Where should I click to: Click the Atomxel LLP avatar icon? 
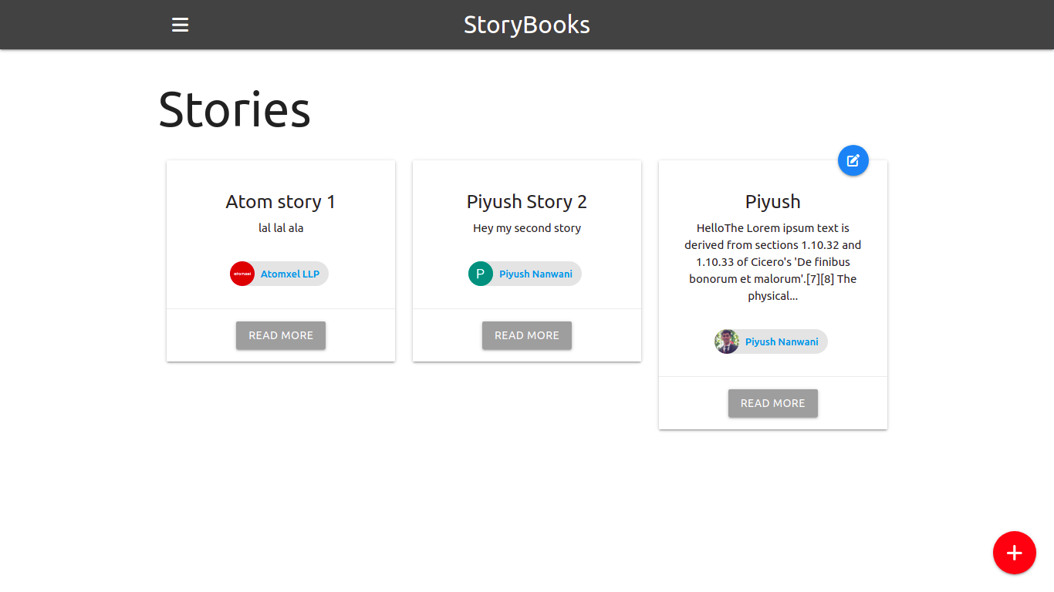pyautogui.click(x=242, y=274)
